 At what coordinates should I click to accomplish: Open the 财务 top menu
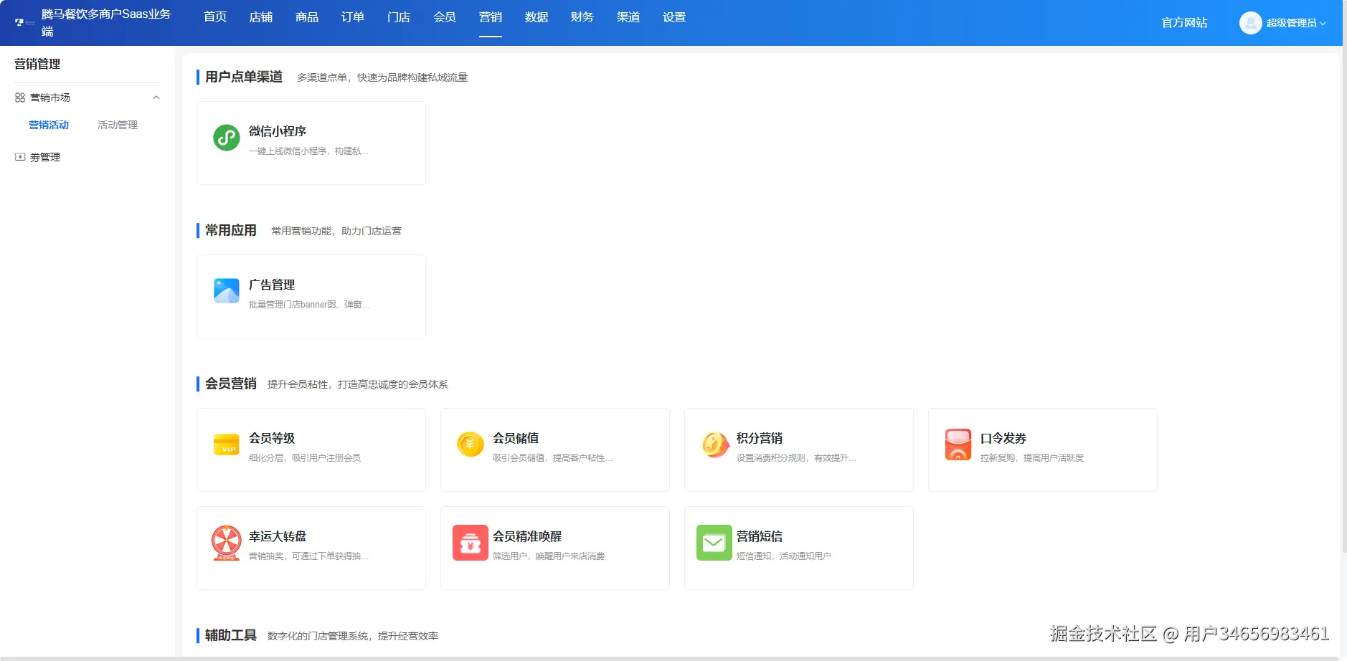point(582,17)
